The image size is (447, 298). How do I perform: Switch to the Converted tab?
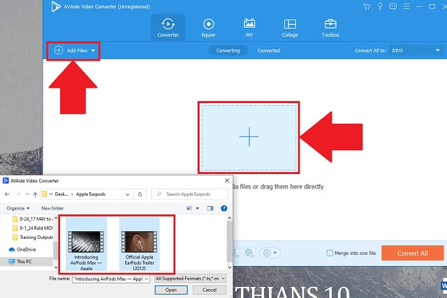[269, 51]
